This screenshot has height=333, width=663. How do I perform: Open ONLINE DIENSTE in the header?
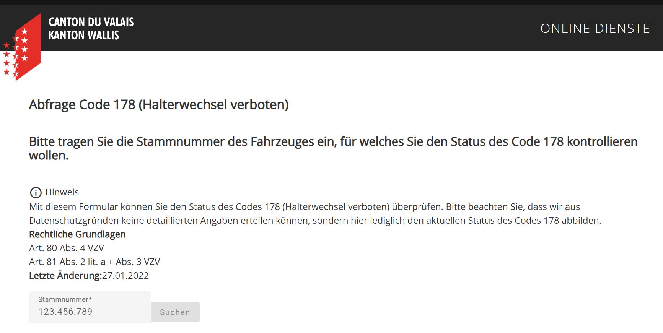point(595,28)
